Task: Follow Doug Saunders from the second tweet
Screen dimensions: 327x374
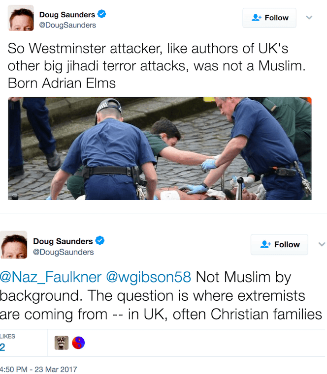Action: (x=279, y=244)
